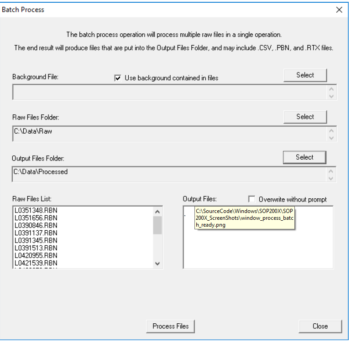Click Raw Files List scrollbar up arrow
This screenshot has height=342, width=351.
tap(157, 212)
